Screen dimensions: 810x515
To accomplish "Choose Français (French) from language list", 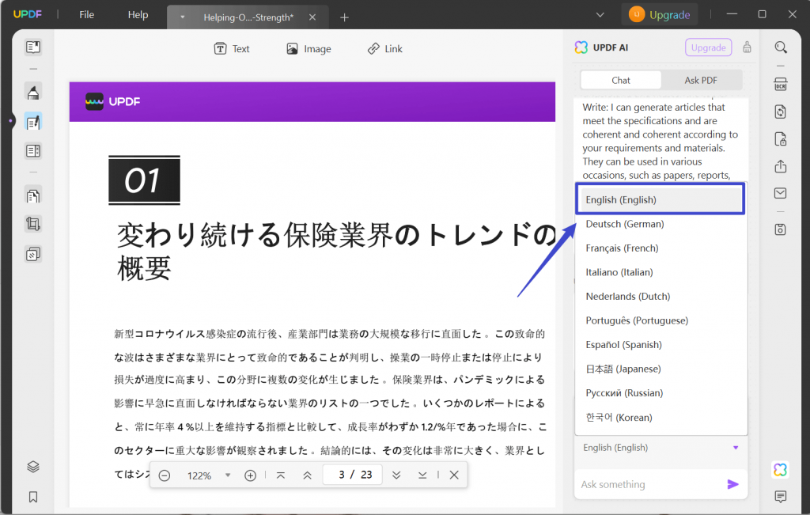I will [x=660, y=248].
